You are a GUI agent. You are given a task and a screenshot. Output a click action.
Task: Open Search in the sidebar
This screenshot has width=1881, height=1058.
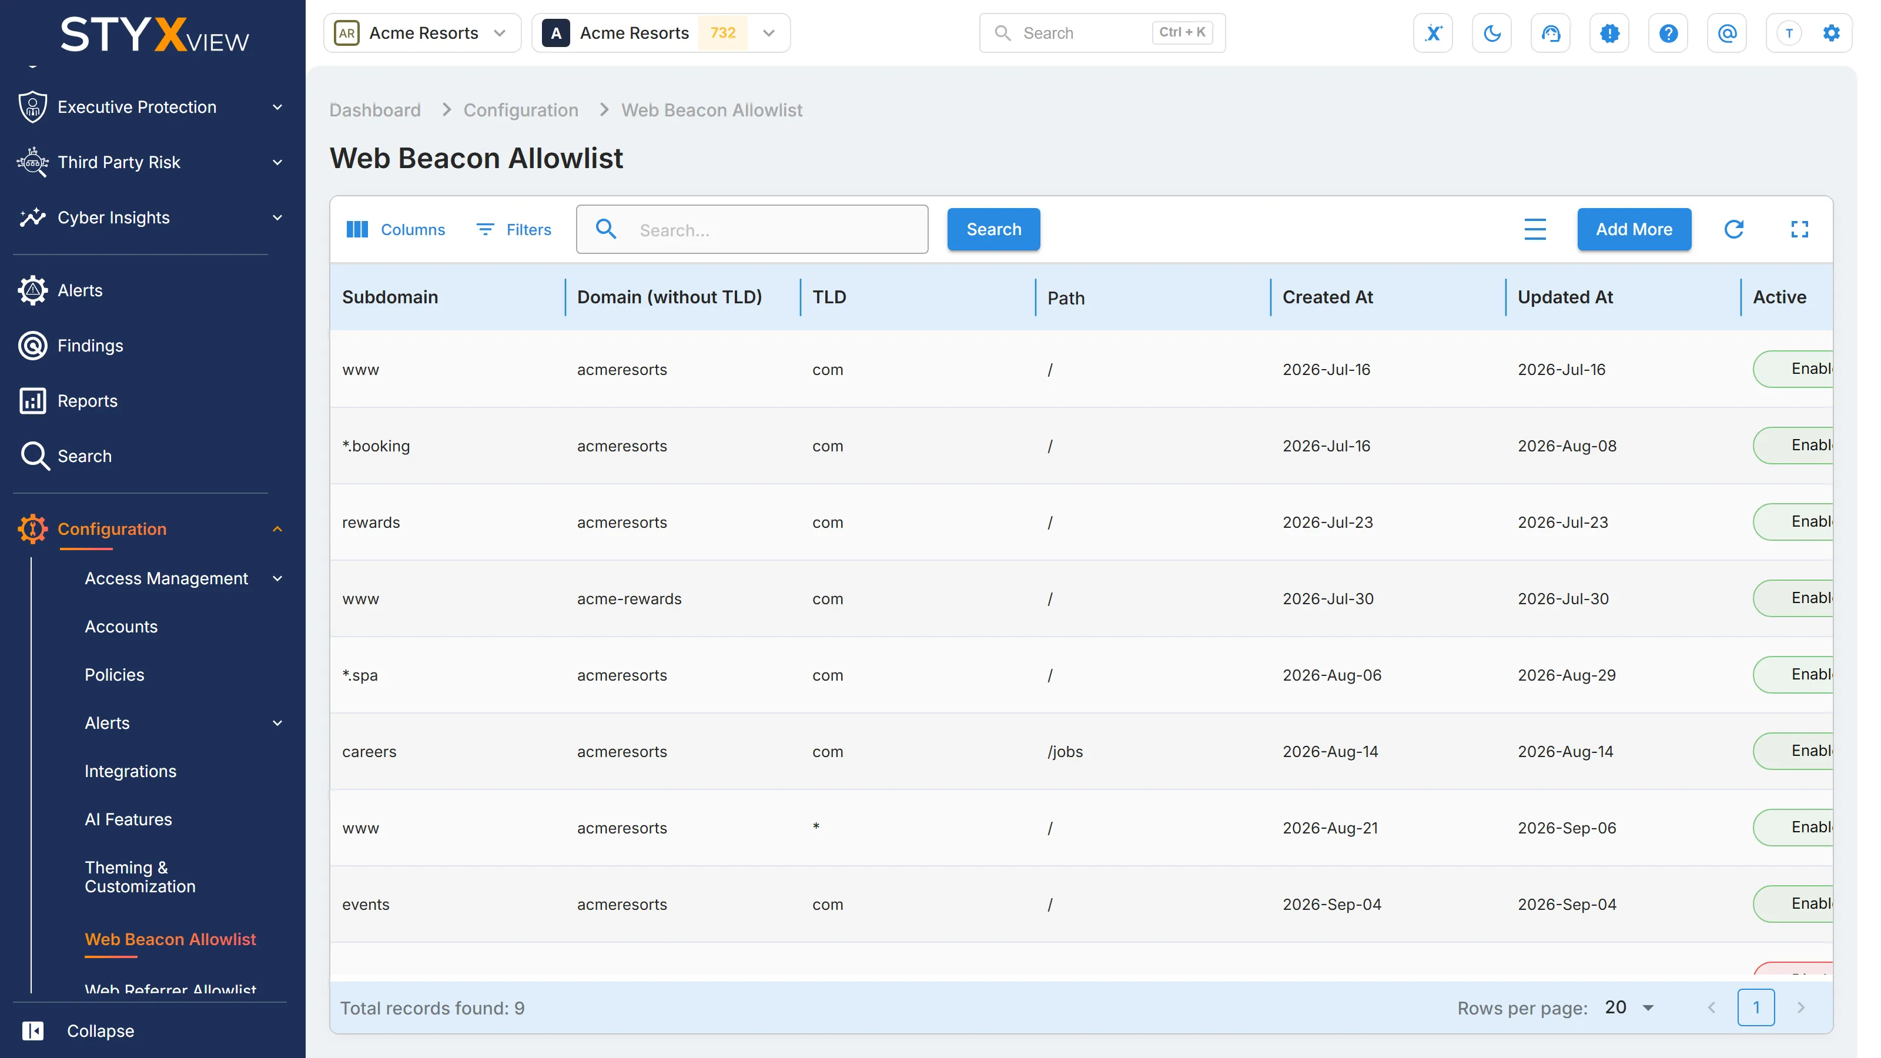[x=85, y=456]
